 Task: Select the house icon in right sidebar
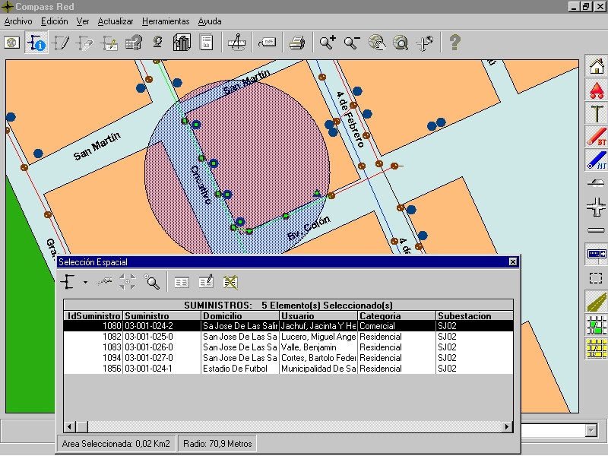[x=597, y=66]
